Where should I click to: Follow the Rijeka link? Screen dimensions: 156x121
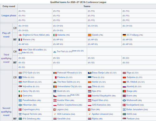(95, 118)
